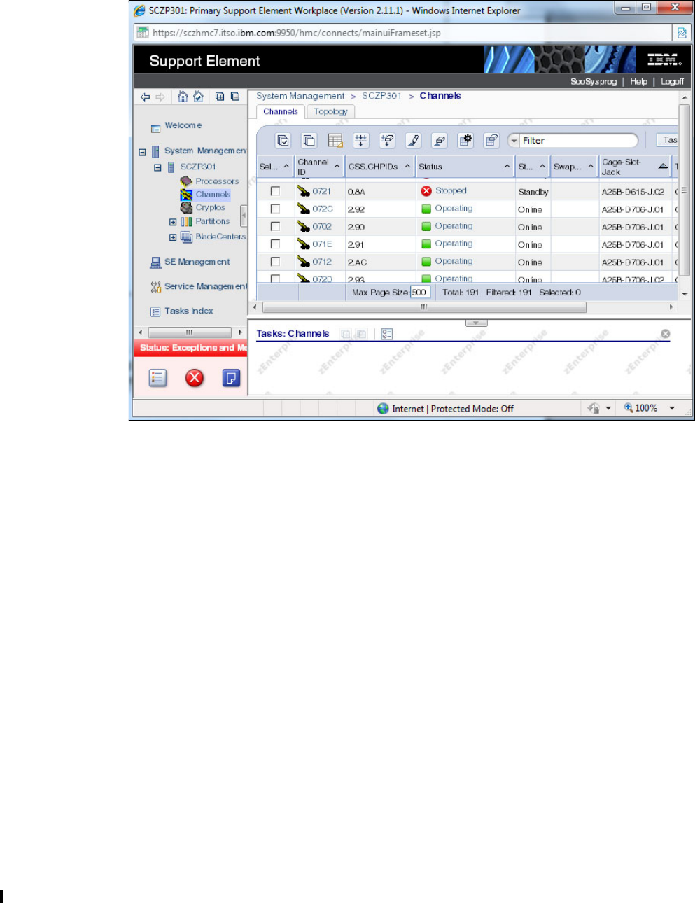
Task: Select Channels in navigation tree
Action: [x=213, y=195]
